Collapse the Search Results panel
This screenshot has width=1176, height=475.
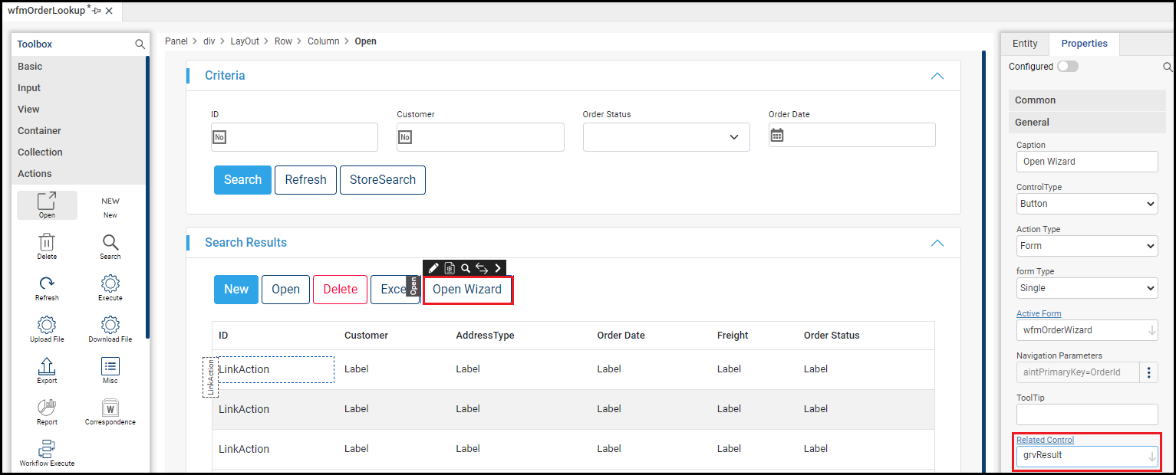(937, 243)
